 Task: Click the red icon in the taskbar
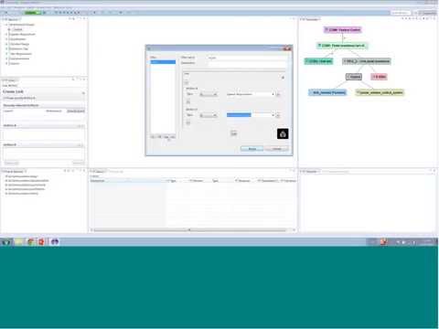[41, 242]
